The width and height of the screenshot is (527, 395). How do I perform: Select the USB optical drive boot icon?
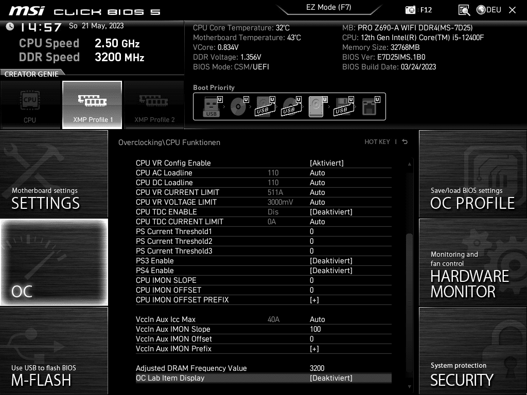(291, 106)
